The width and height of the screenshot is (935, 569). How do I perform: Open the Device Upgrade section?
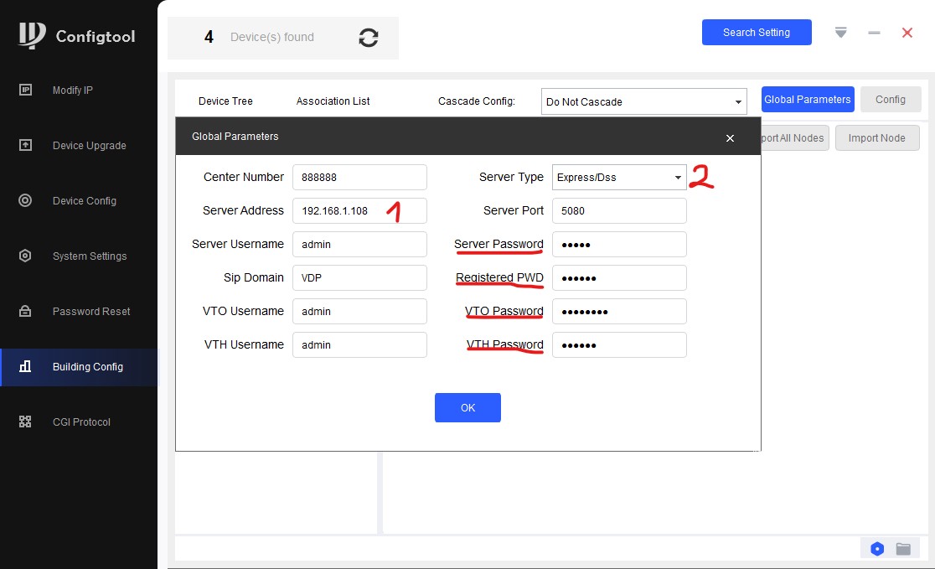coord(89,146)
